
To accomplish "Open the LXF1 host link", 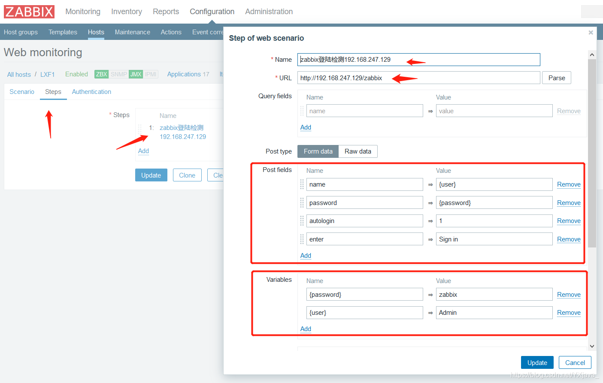I will (48, 75).
